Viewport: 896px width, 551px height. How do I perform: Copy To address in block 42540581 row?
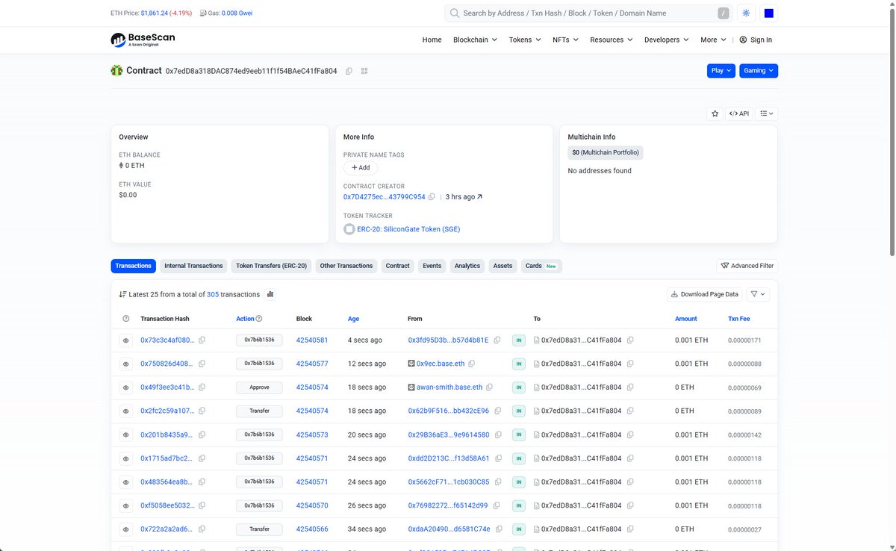[x=630, y=340]
